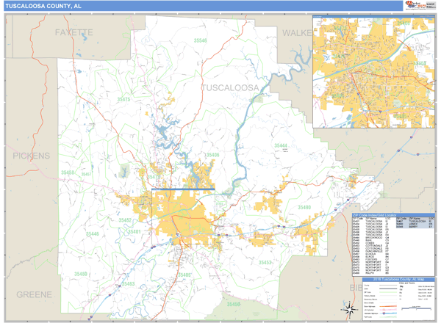The height and width of the screenshot is (323, 441).
Task: Select ZIP code label 35456
Action: 234,304
